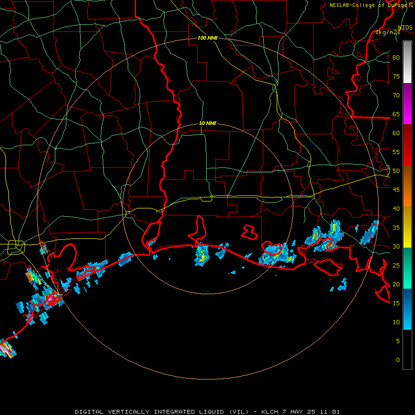Select the 50 NMI range ring label
415x415 pixels.
pos(207,123)
